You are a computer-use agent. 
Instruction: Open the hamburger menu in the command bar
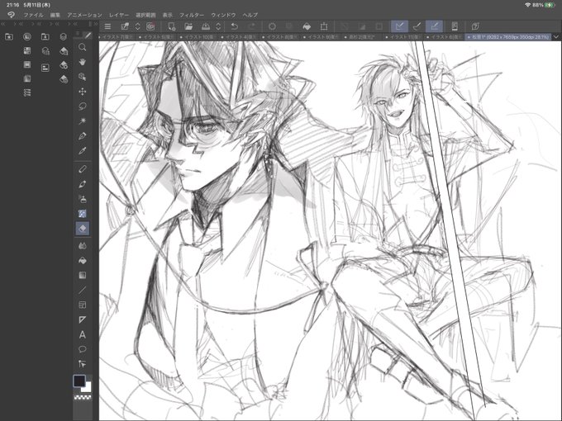point(107,26)
